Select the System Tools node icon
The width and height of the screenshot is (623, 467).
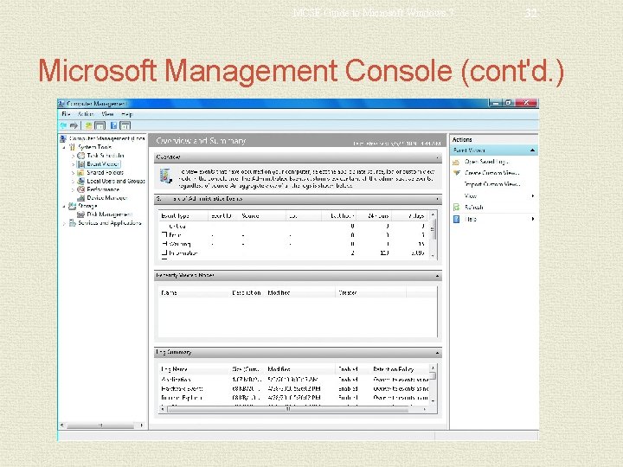click(x=72, y=147)
